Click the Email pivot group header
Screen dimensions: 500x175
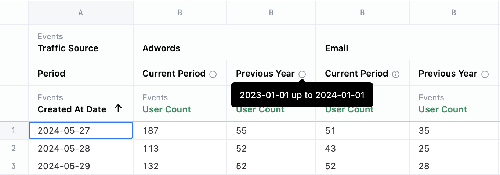click(x=336, y=48)
